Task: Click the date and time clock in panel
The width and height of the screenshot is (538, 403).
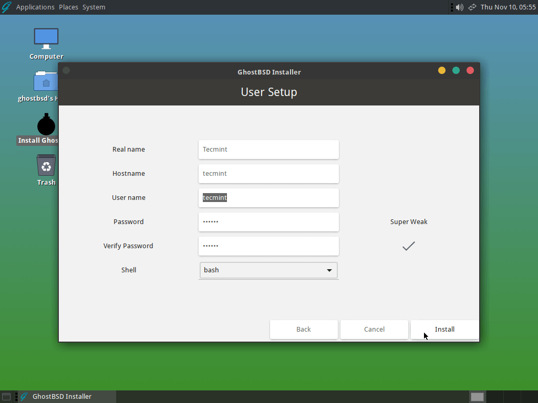Action: (x=508, y=7)
